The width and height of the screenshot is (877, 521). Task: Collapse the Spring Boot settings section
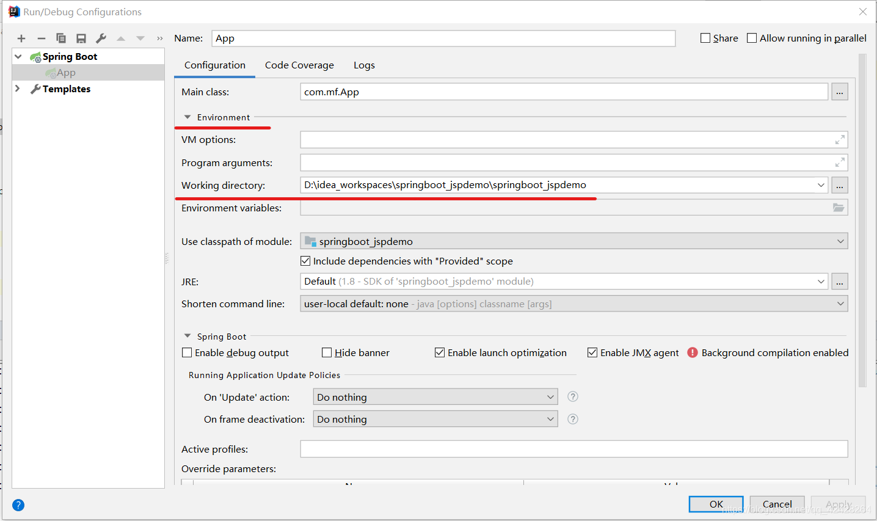point(187,337)
